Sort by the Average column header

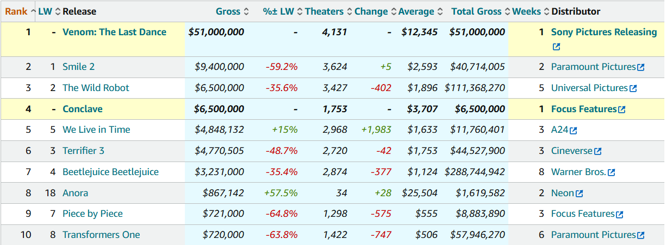click(x=416, y=11)
